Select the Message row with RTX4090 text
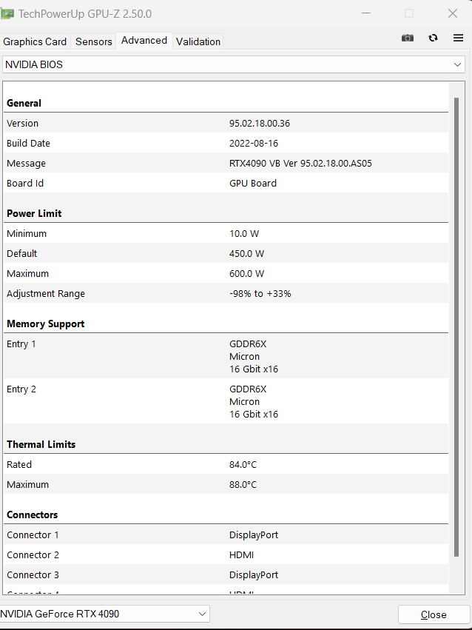Screen dimensions: 472x630 click(226, 163)
